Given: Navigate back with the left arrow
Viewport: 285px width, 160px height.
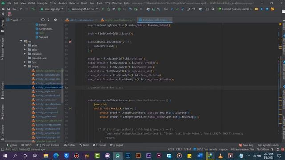Looking at the screenshot, I should click(x=21, y=9).
